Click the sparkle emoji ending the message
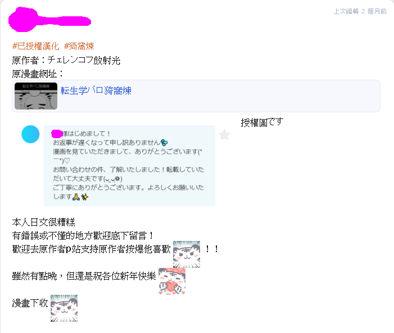The width and height of the screenshot is (394, 333). 85,197
